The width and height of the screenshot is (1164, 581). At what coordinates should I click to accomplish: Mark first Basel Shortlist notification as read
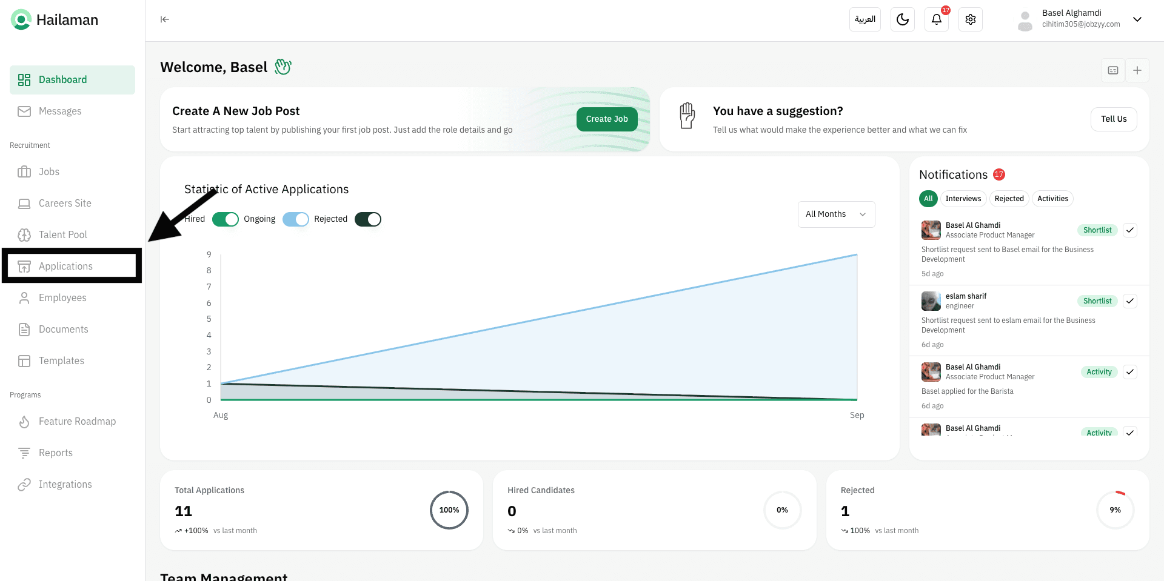tap(1130, 230)
